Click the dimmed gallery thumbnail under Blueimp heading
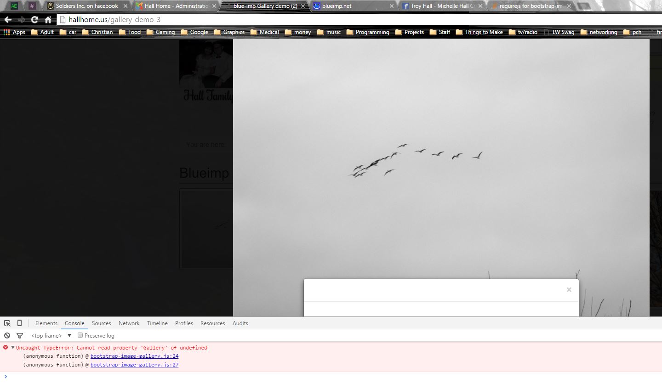Image resolution: width=662 pixels, height=389 pixels. tap(206, 228)
